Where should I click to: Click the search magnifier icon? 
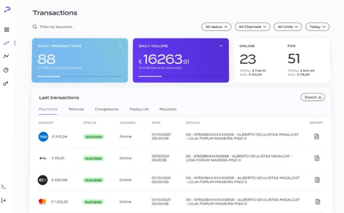click(x=35, y=27)
